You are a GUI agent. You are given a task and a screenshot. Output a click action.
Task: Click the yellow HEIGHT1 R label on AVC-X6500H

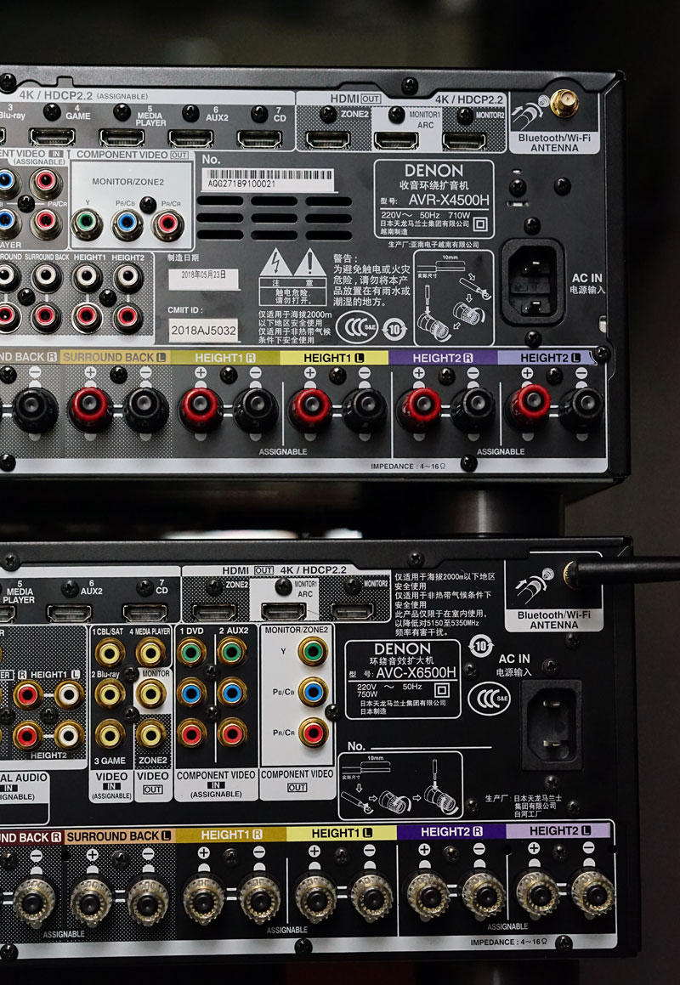point(231,835)
